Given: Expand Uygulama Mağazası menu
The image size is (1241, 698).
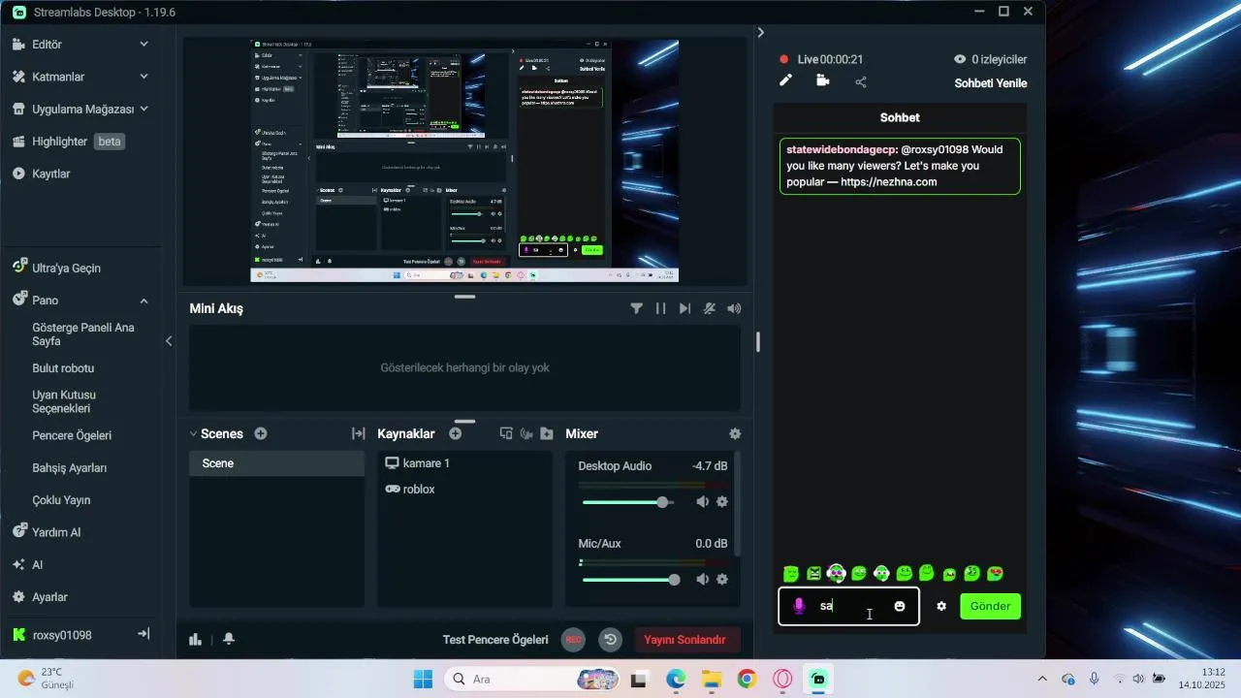Looking at the screenshot, I should (x=143, y=109).
